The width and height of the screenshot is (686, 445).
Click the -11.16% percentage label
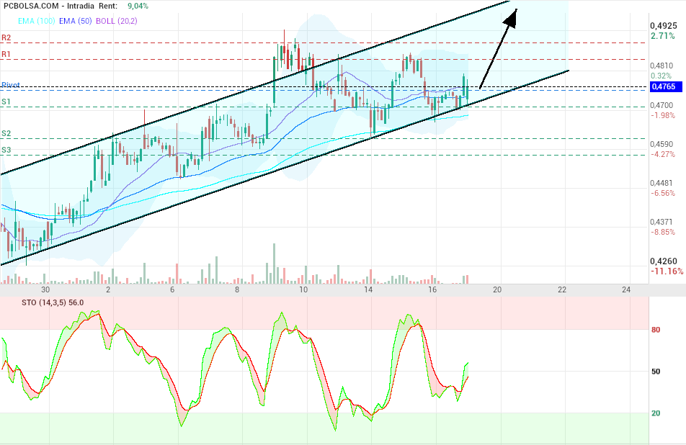666,271
